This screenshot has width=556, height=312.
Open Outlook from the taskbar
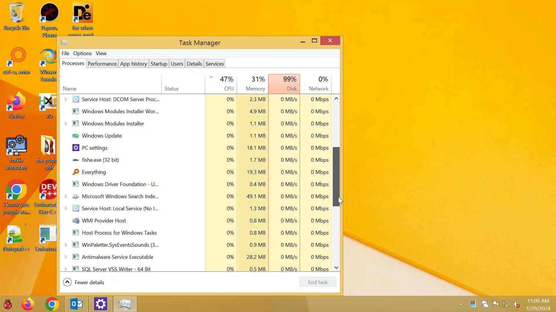pos(76,304)
